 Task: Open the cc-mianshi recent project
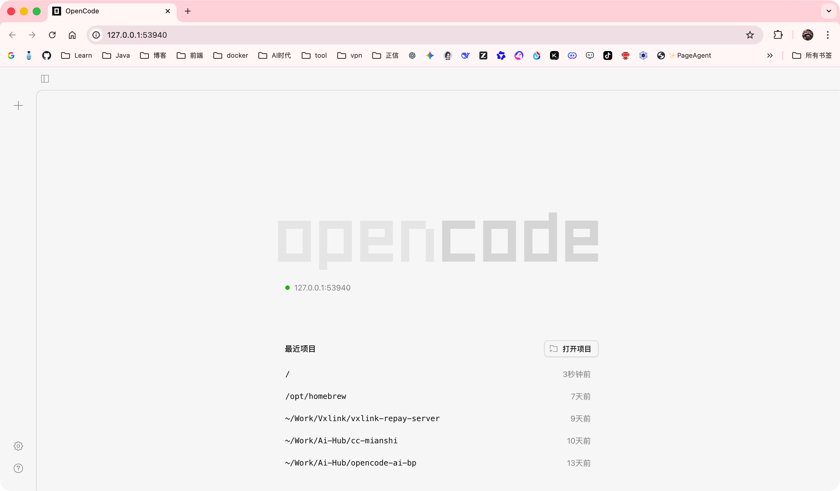pyautogui.click(x=341, y=441)
